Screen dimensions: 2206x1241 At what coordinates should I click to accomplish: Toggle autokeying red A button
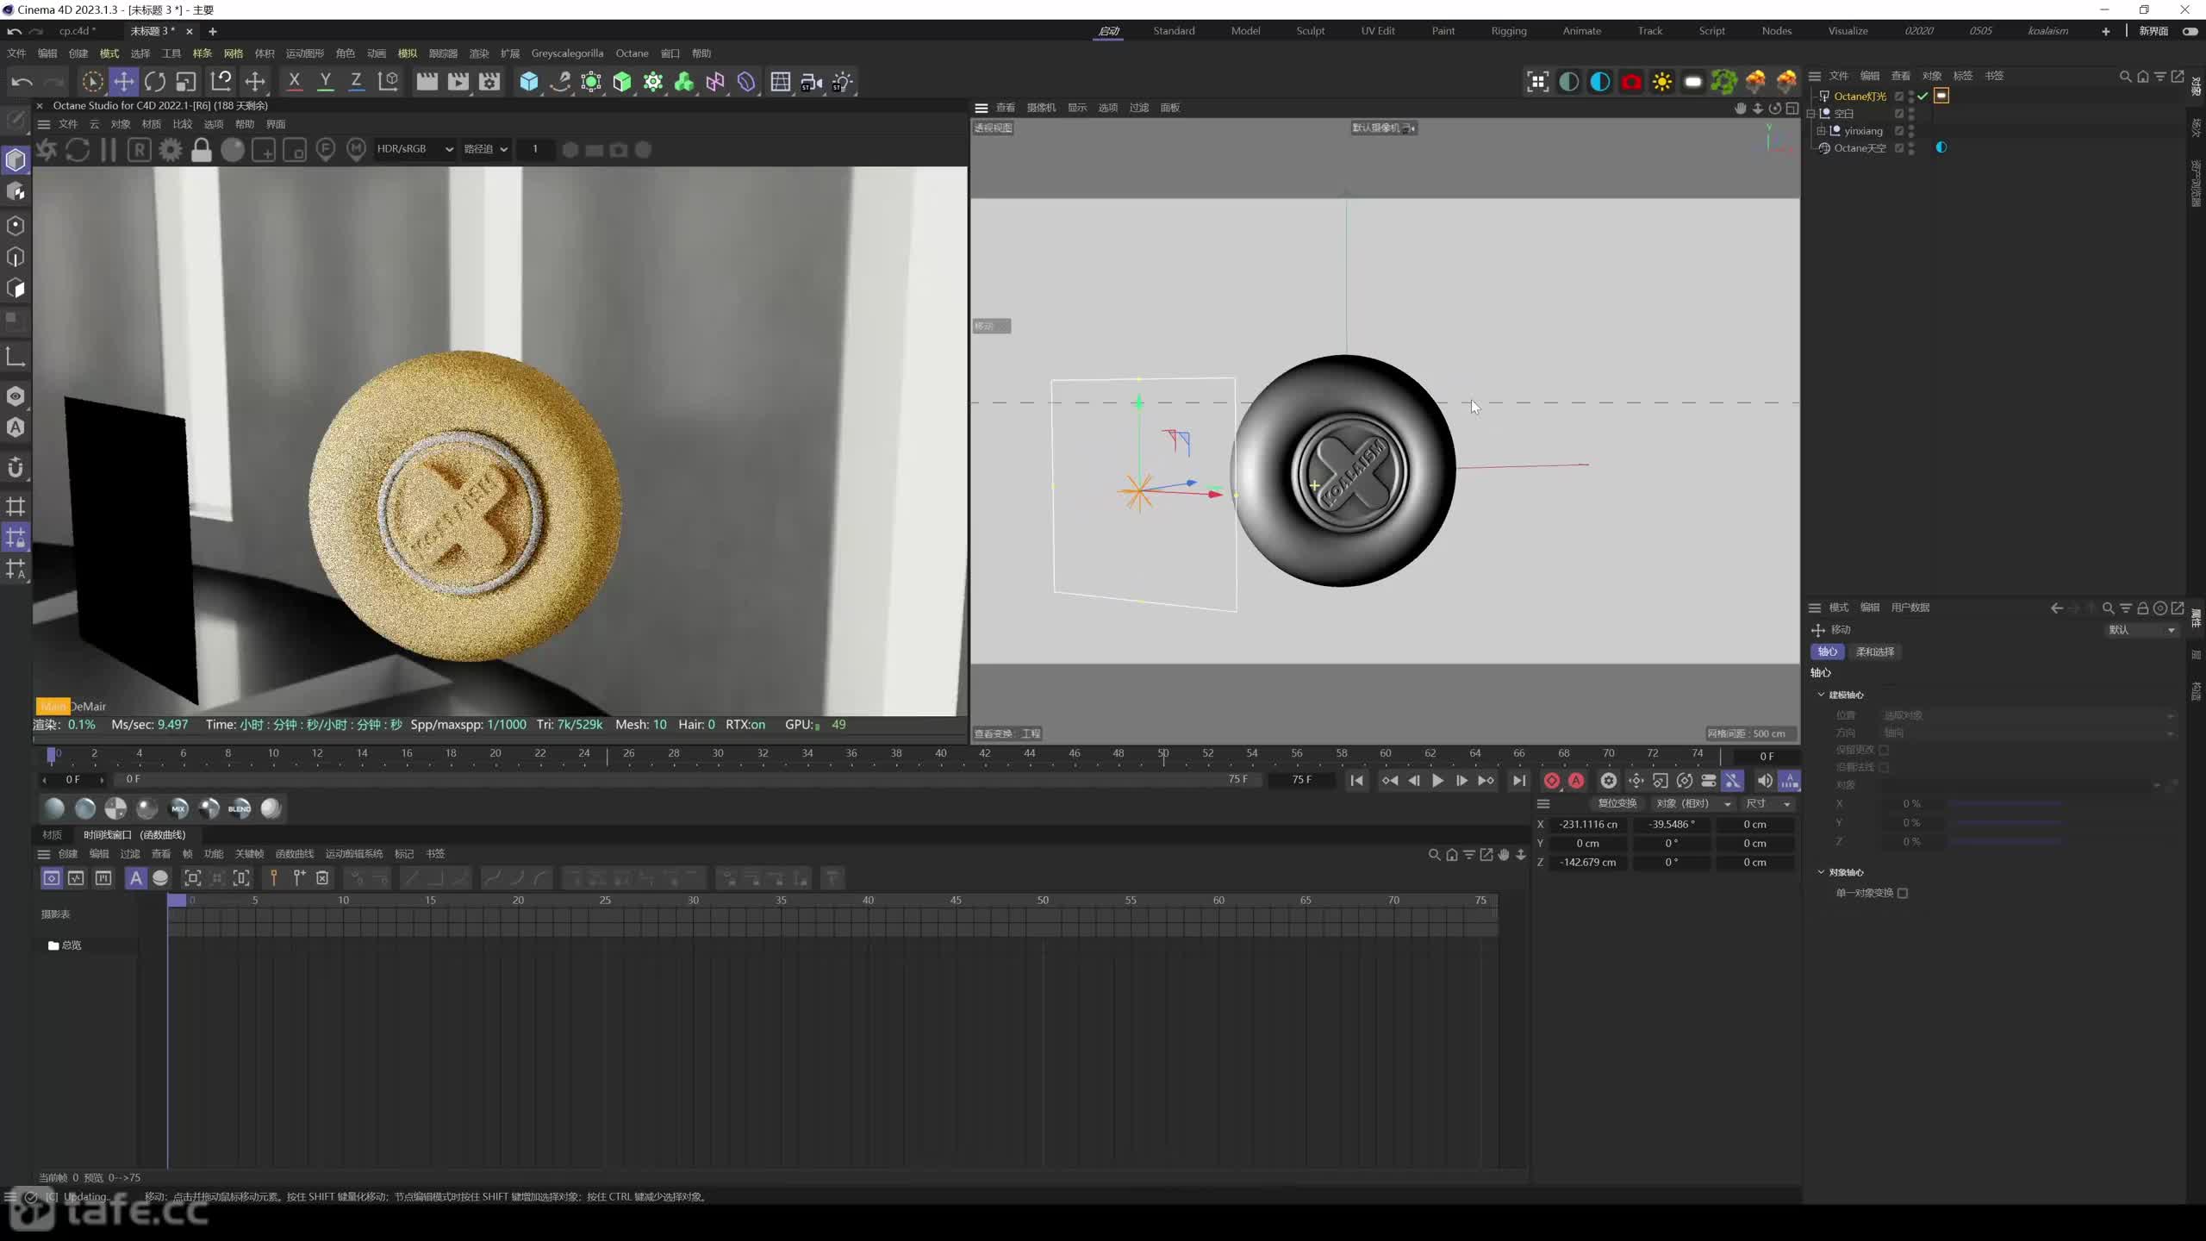click(1576, 781)
